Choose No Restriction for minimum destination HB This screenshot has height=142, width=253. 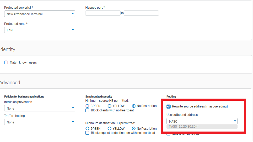click(x=134, y=129)
